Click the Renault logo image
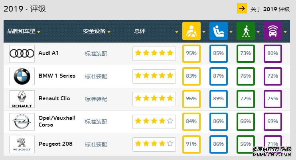This screenshot has height=160, width=296. [x=22, y=99]
